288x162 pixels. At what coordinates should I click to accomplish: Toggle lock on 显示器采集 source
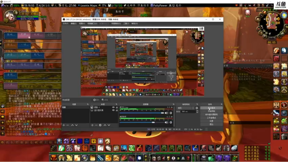coord(117,110)
